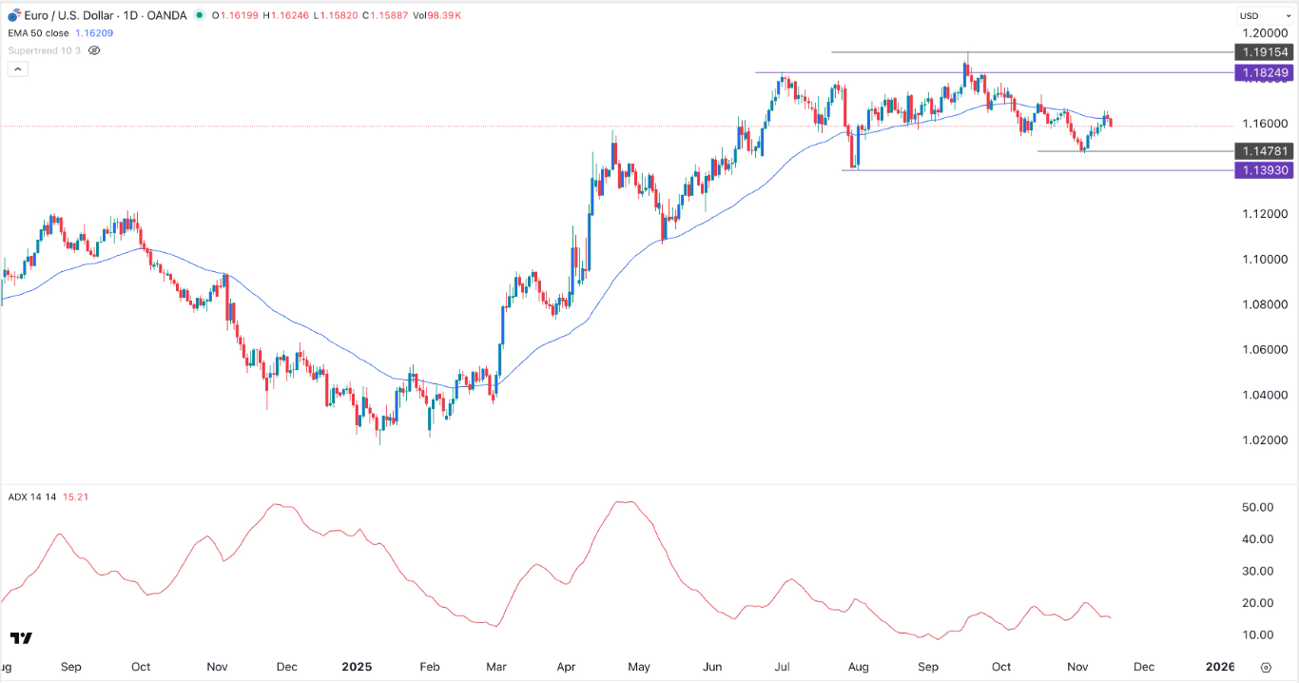
Task: Click the green market status dot
Action: coord(198,15)
